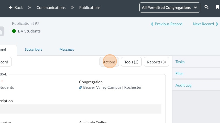Image resolution: width=220 pixels, height=123 pixels.
Task: Open the Audit Log panel
Action: 183,85
